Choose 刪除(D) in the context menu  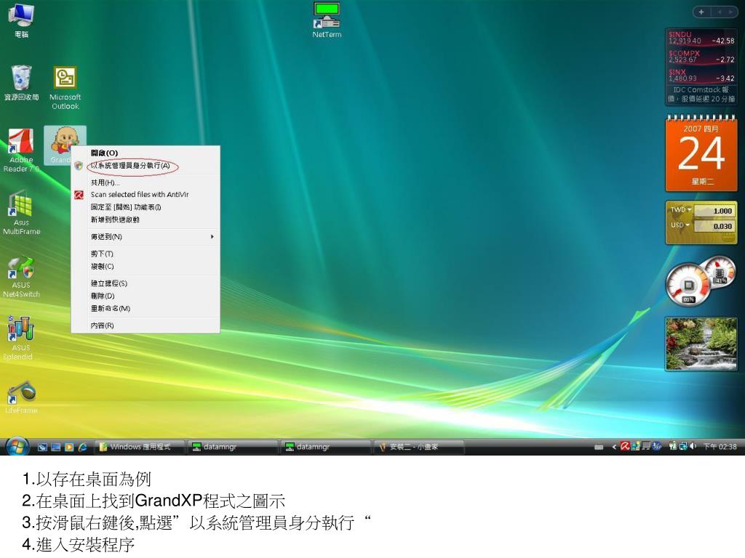point(146,296)
